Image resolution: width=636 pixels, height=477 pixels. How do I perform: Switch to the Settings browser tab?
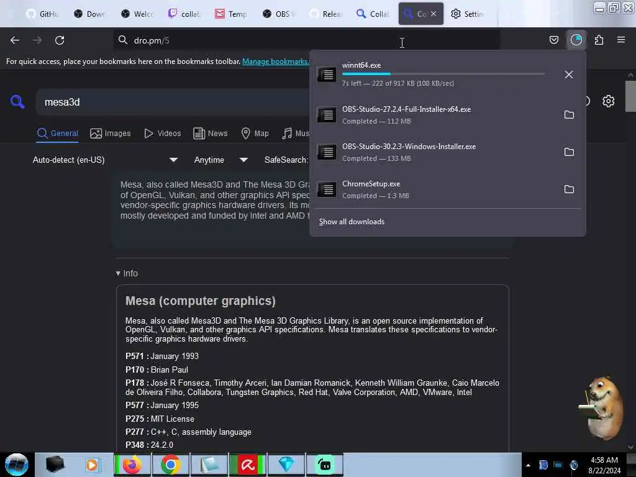(467, 14)
